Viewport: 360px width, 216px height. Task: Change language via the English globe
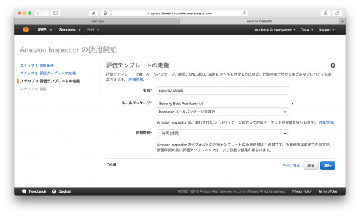[62, 191]
